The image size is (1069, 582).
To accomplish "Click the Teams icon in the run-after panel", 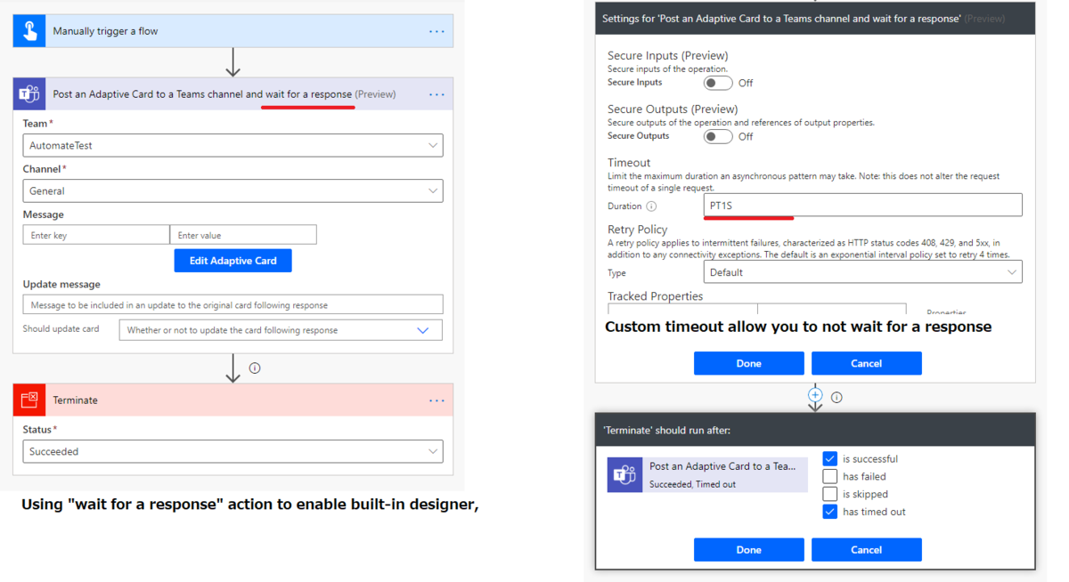I will (624, 474).
